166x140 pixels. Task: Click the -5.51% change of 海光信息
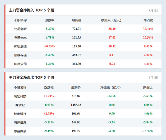click(49, 122)
